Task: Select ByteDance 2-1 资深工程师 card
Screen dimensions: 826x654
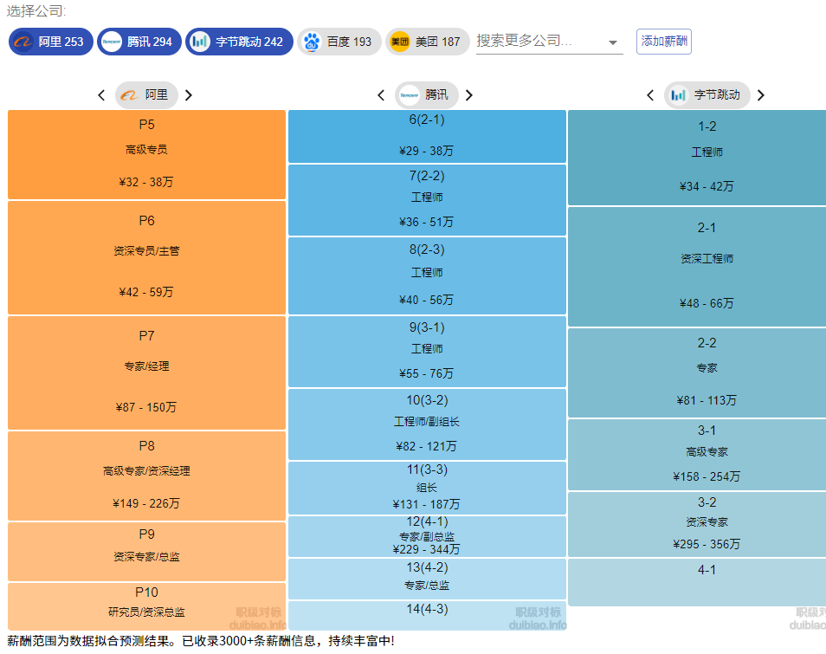Action: (x=697, y=267)
